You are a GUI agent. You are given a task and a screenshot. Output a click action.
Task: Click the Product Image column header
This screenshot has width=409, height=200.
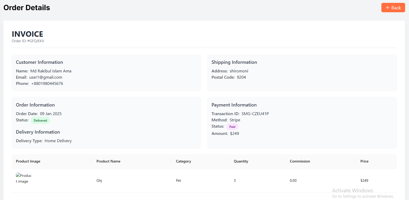(x=28, y=161)
